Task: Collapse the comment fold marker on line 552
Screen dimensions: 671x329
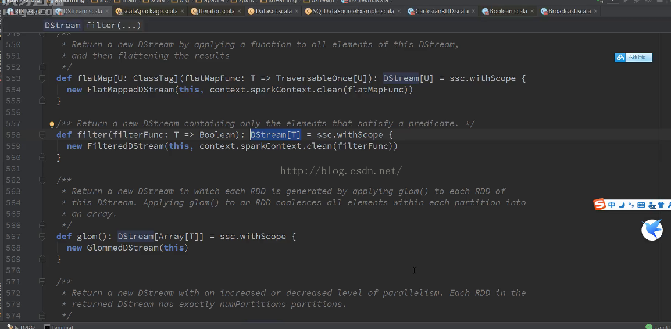Action: (42, 67)
